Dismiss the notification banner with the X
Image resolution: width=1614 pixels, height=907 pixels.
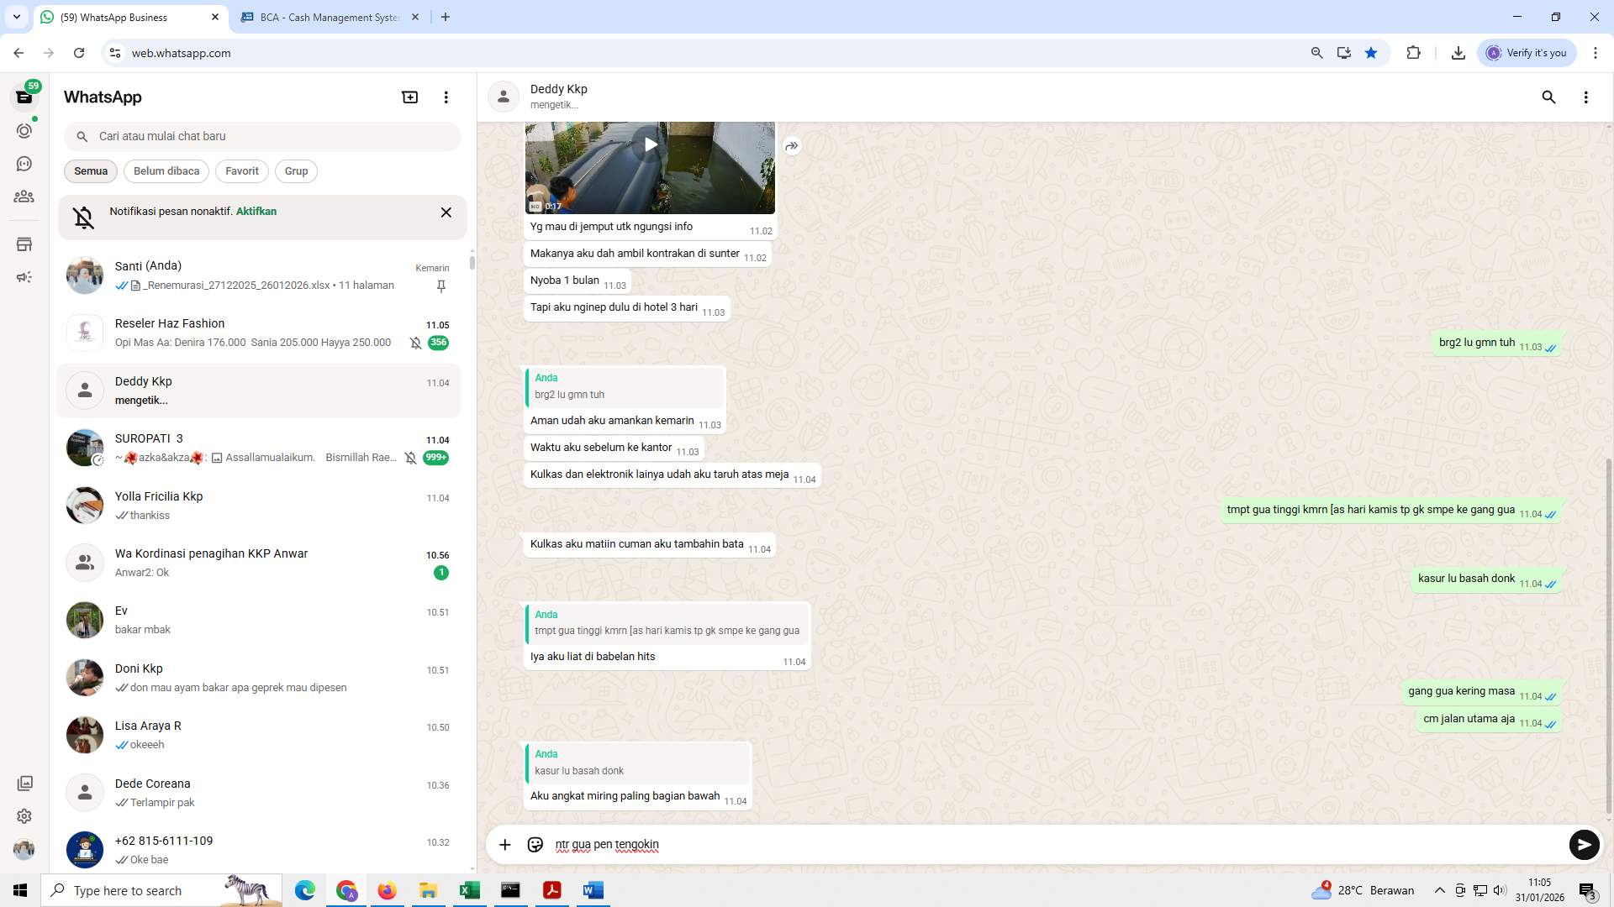446,212
